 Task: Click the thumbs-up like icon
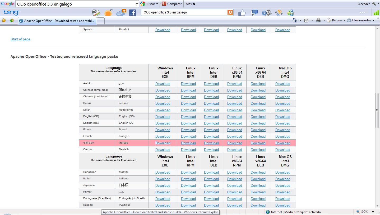pos(242,12)
